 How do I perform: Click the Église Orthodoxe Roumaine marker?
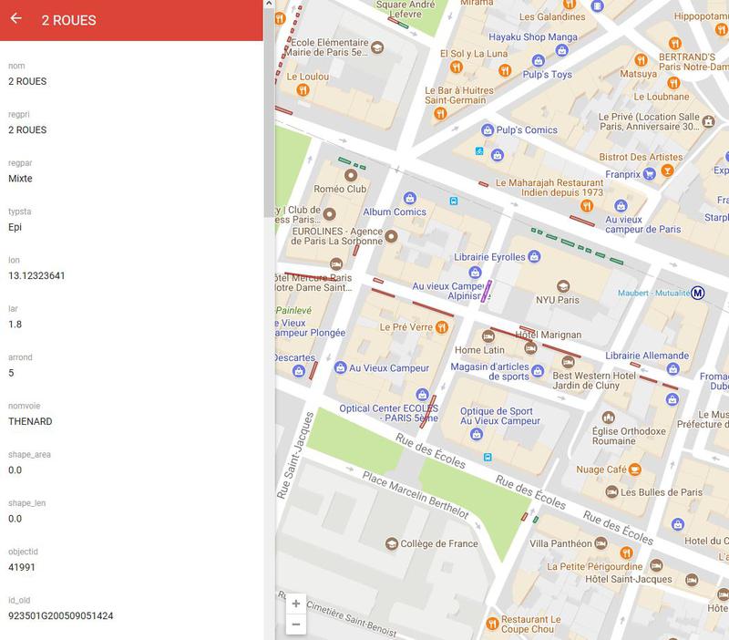(x=610, y=417)
